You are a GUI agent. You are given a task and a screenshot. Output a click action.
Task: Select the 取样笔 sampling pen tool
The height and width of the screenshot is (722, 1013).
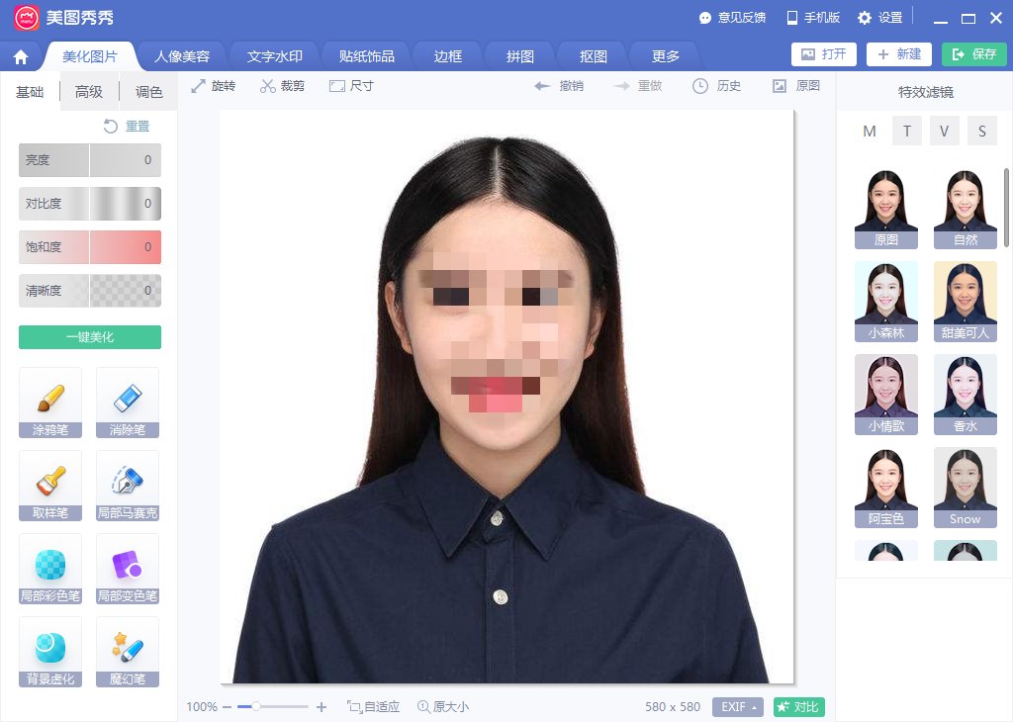[49, 486]
